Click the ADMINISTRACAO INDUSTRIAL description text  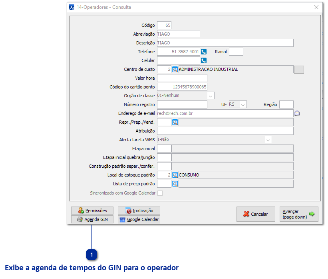pos(209,69)
